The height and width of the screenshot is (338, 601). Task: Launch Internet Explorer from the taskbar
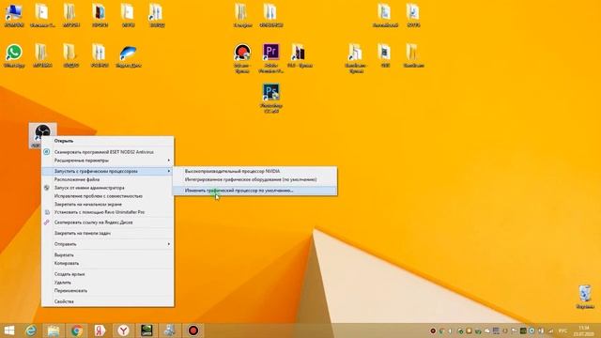coord(31,330)
